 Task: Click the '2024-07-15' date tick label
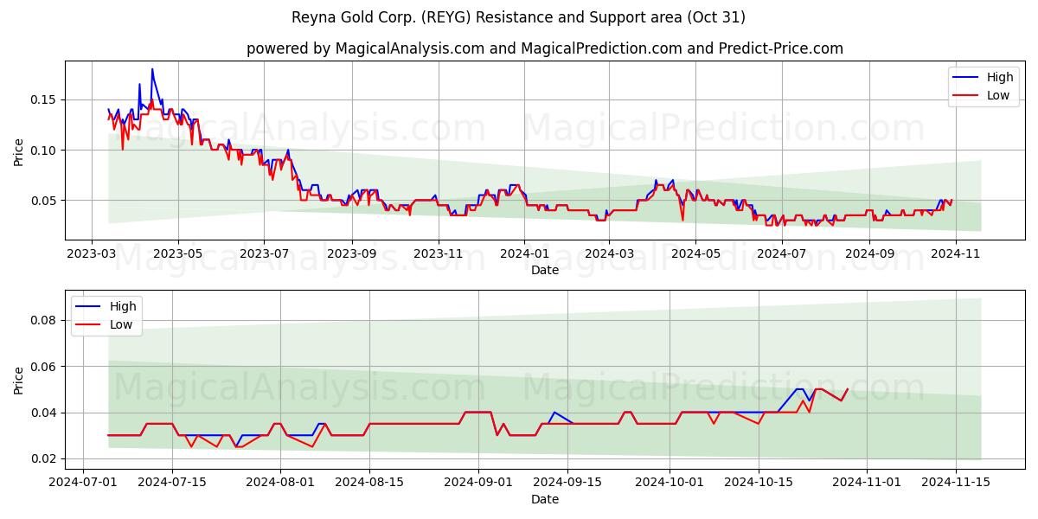point(171,483)
